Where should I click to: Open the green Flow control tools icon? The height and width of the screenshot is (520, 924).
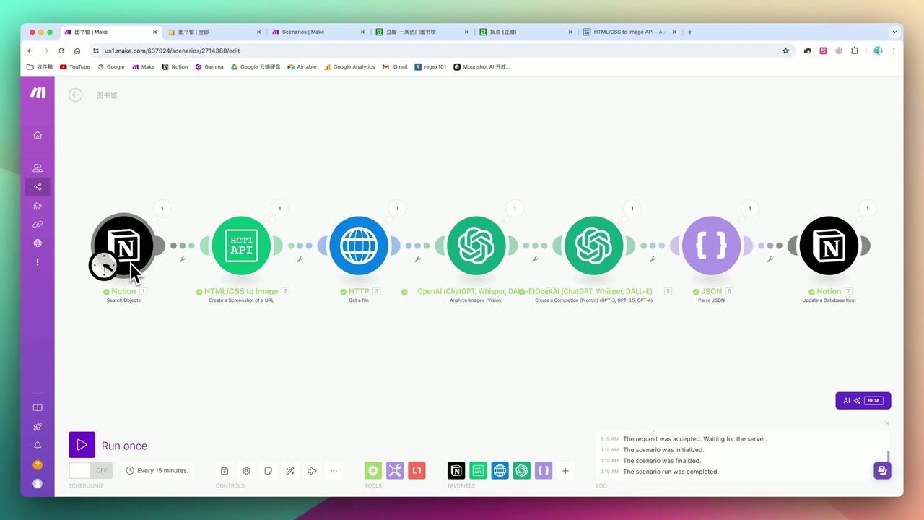(372, 470)
